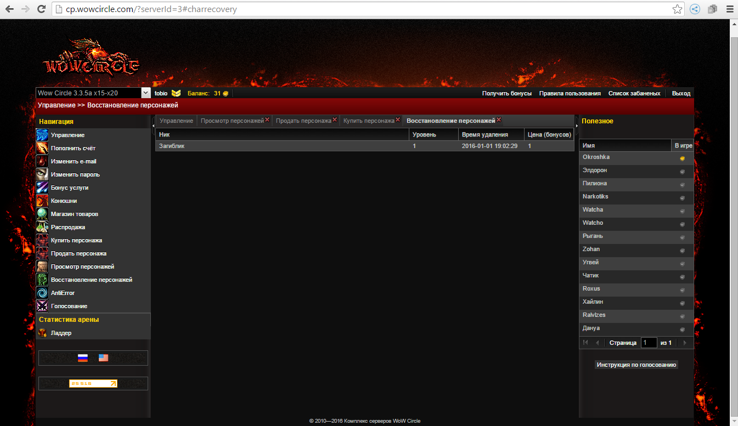Click the Управление sidebar icon
738x426 pixels.
(x=42, y=135)
